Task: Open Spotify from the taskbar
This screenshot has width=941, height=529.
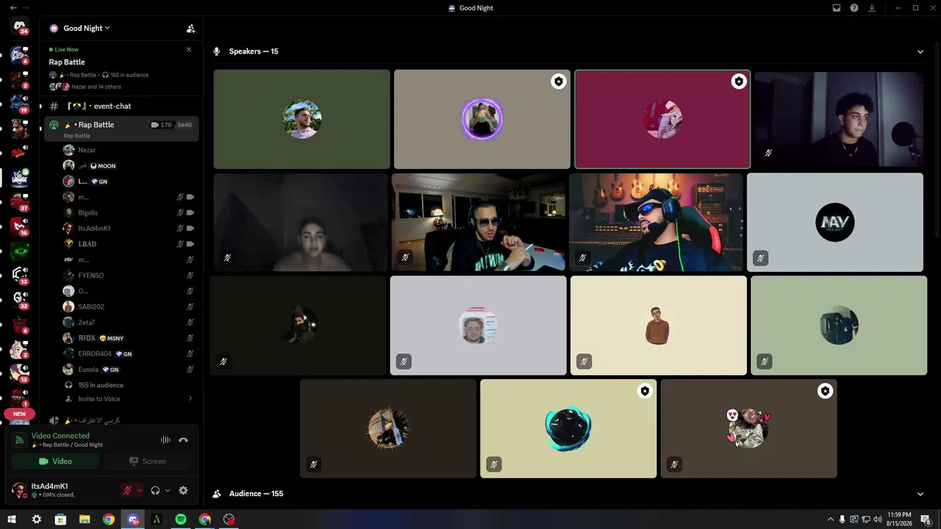Action: point(181,519)
